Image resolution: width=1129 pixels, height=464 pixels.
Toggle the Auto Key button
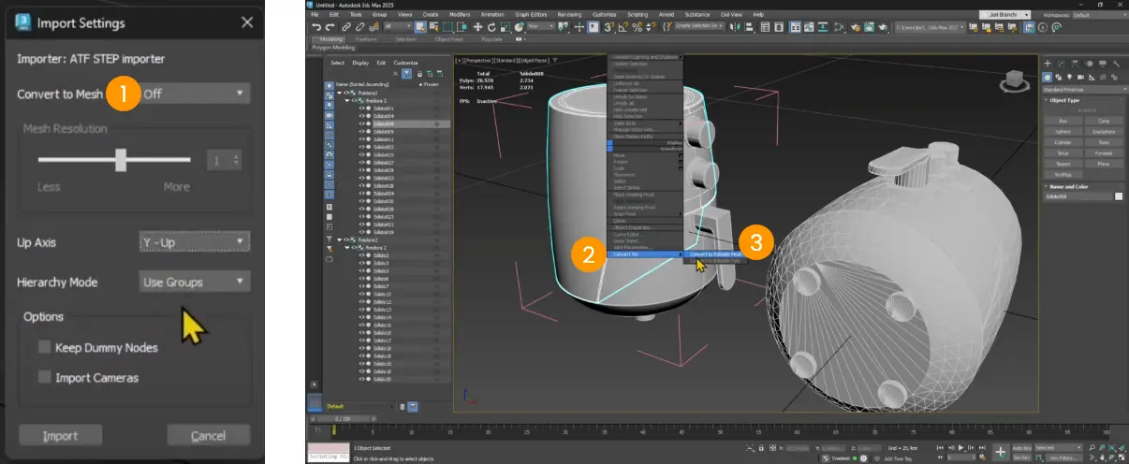1022,448
